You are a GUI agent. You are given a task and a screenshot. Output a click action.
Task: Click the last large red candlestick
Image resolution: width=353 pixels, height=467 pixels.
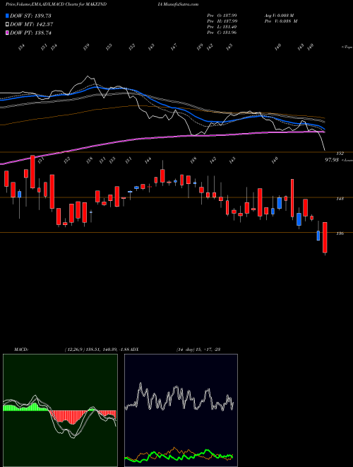coord(325,237)
